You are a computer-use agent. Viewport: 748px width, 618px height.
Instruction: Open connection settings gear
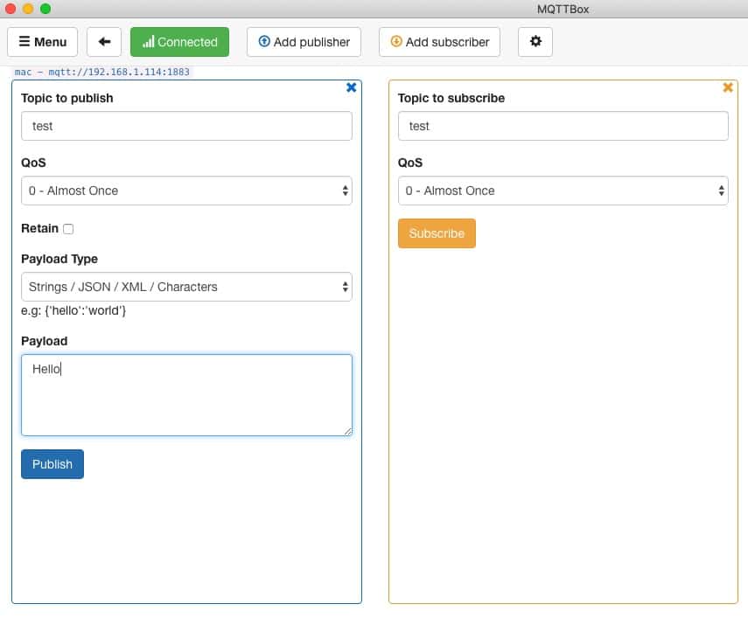pos(535,42)
